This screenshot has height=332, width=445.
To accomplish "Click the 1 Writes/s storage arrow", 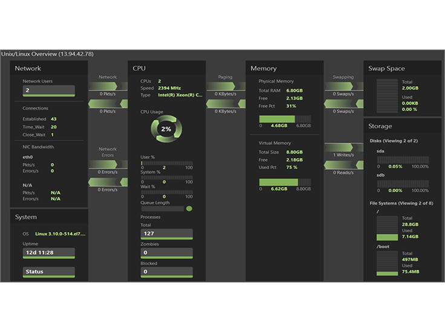I will point(343,147).
